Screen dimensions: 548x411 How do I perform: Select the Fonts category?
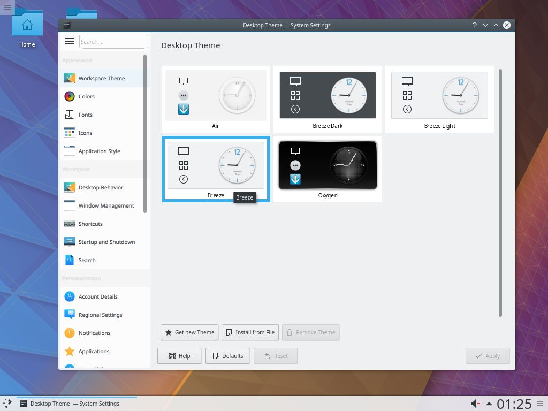pos(86,115)
